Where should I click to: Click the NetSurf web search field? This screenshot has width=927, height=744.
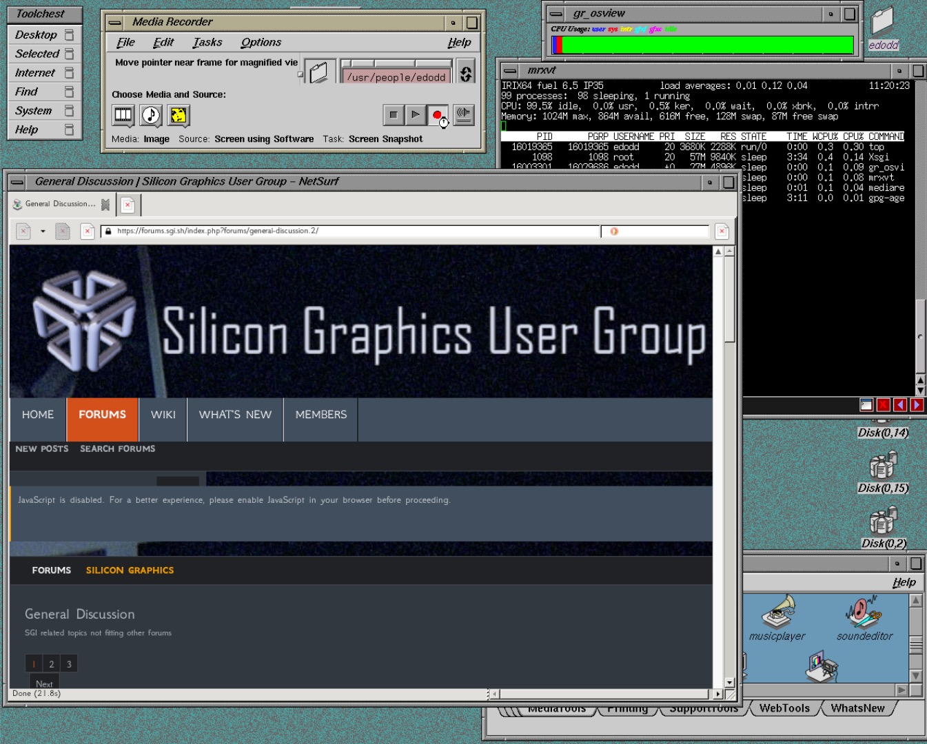tap(655, 231)
